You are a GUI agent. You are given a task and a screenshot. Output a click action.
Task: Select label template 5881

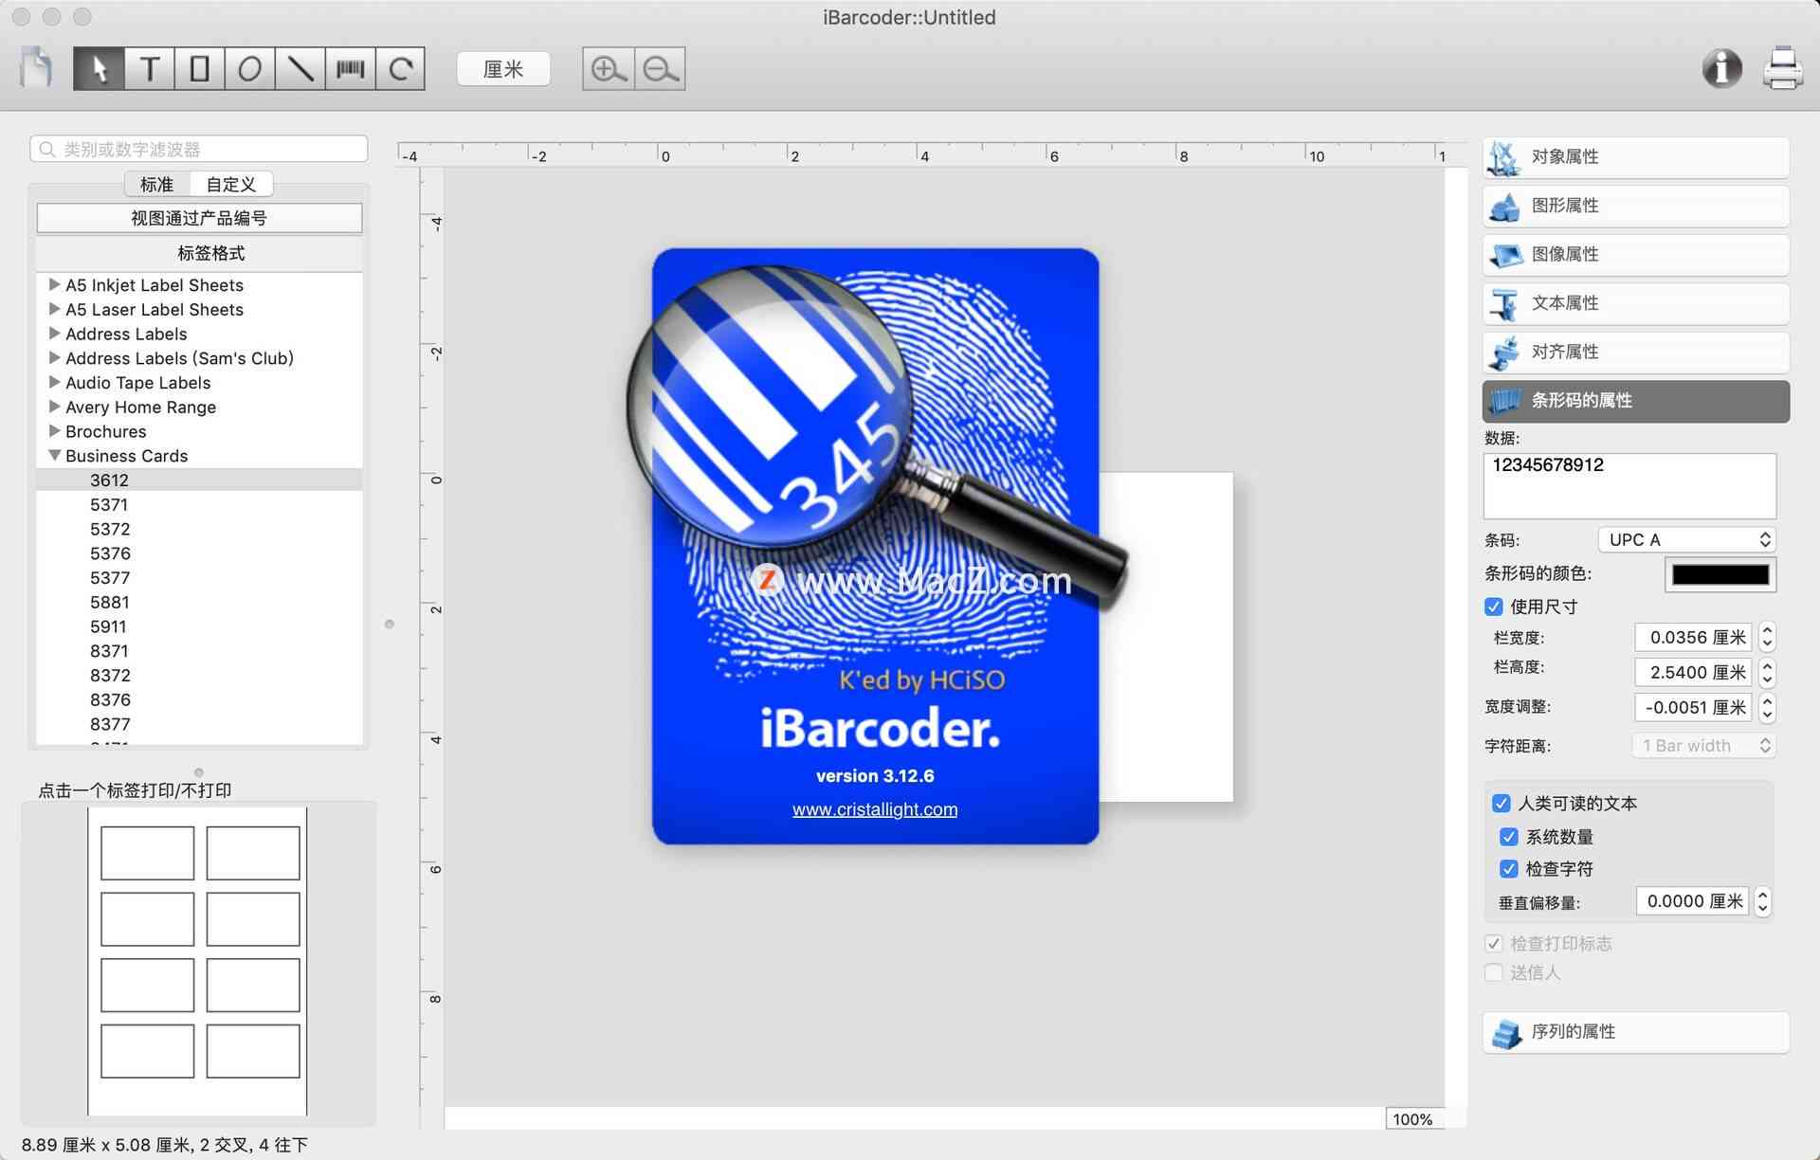[110, 603]
